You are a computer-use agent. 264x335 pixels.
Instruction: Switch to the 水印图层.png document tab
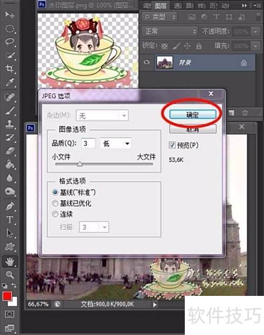coord(88,5)
